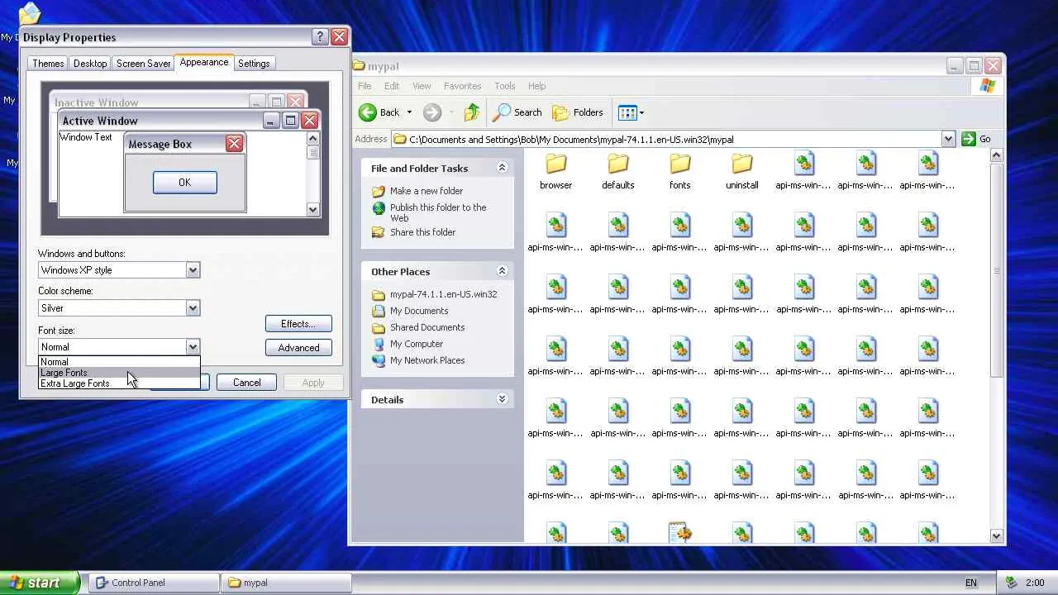The width and height of the screenshot is (1058, 595).
Task: Open the View menu in mypal window
Action: tap(422, 86)
